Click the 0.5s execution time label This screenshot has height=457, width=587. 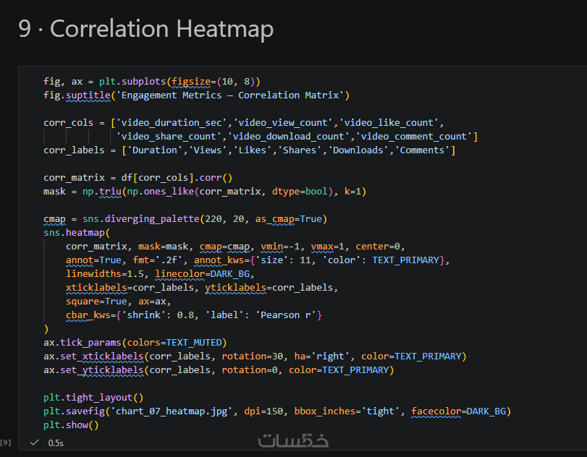pyautogui.click(x=56, y=443)
